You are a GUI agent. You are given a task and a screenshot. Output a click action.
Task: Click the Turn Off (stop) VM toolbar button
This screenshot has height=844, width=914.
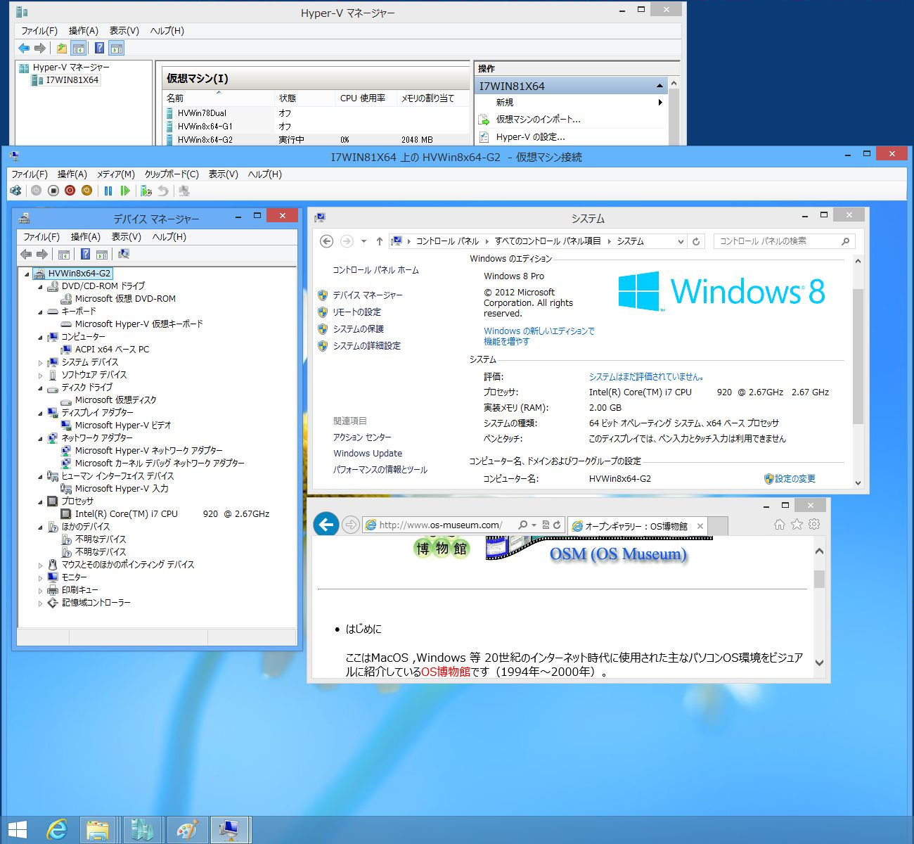coord(53,191)
